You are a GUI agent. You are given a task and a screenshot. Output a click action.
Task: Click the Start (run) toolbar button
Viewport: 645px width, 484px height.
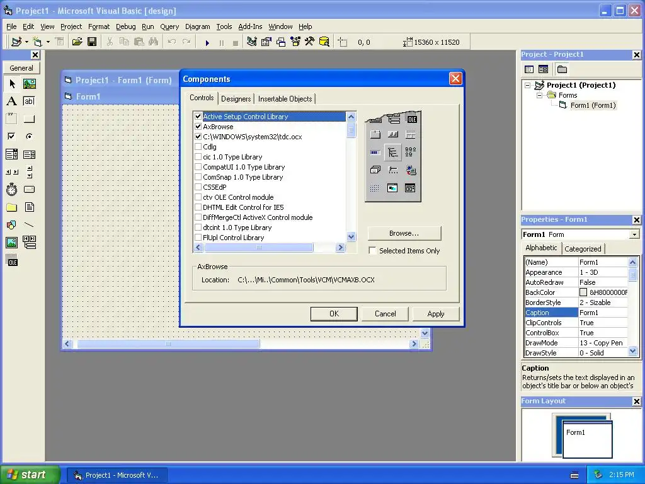pyautogui.click(x=207, y=42)
